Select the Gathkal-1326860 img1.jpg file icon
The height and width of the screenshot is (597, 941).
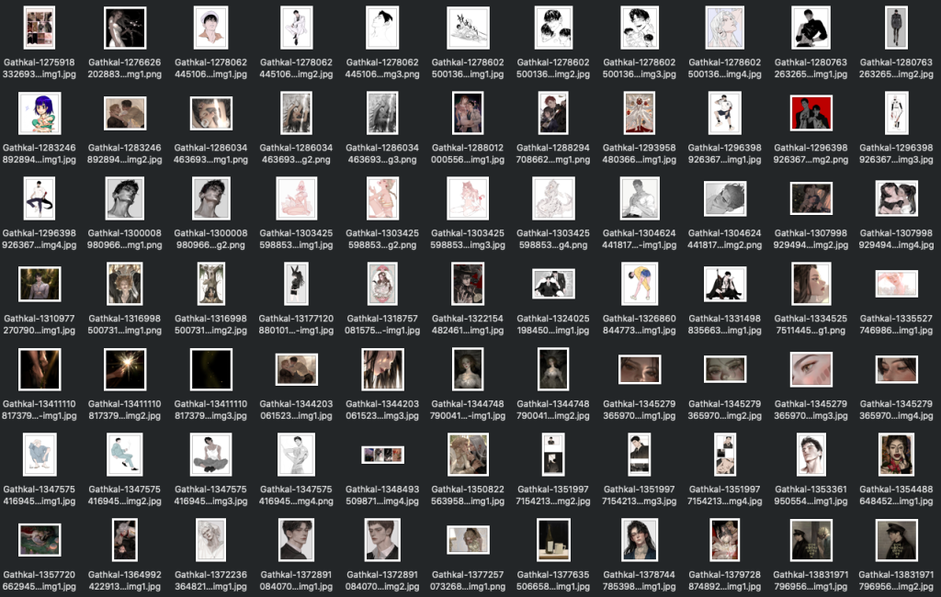point(640,283)
